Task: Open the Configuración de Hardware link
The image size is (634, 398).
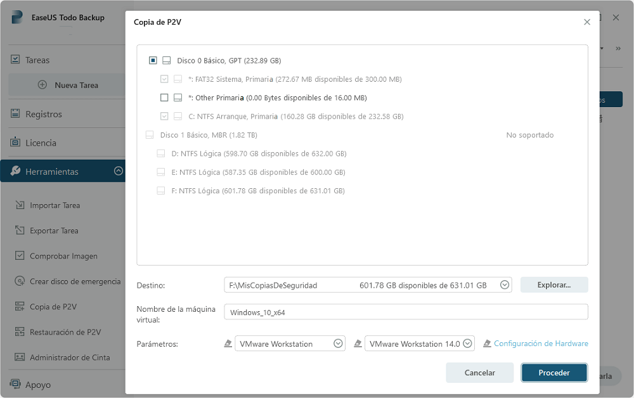Action: (x=541, y=343)
